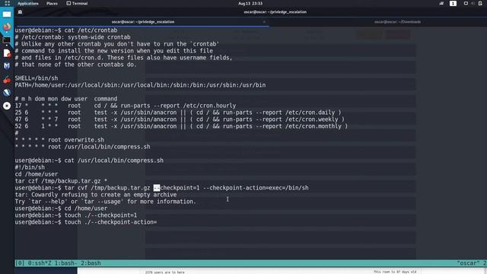Click the /etc/cron.weekly entry line

[x=180, y=119]
